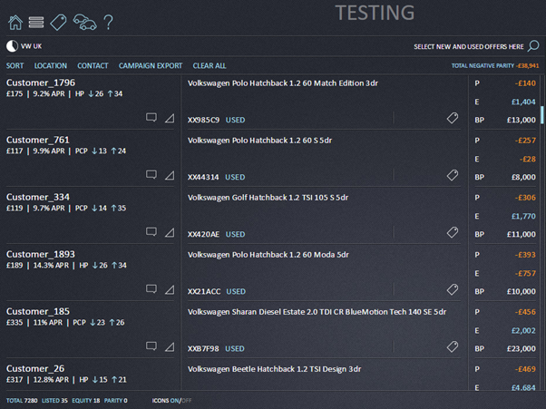Click triangle icon for Customer_761
The width and height of the screenshot is (546, 409).
click(x=170, y=175)
